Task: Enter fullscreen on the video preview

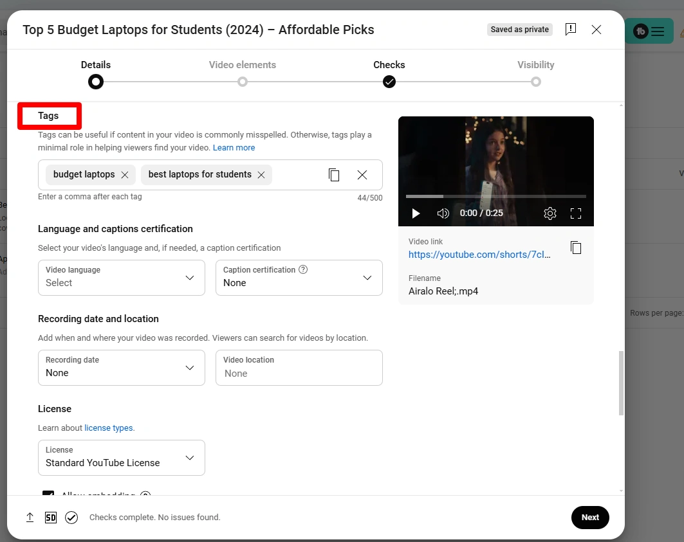Action: coord(576,213)
